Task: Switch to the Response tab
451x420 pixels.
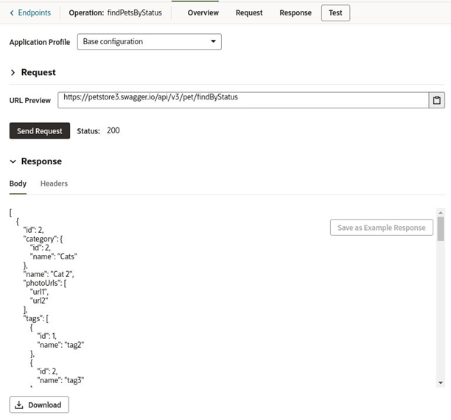Action: click(296, 13)
